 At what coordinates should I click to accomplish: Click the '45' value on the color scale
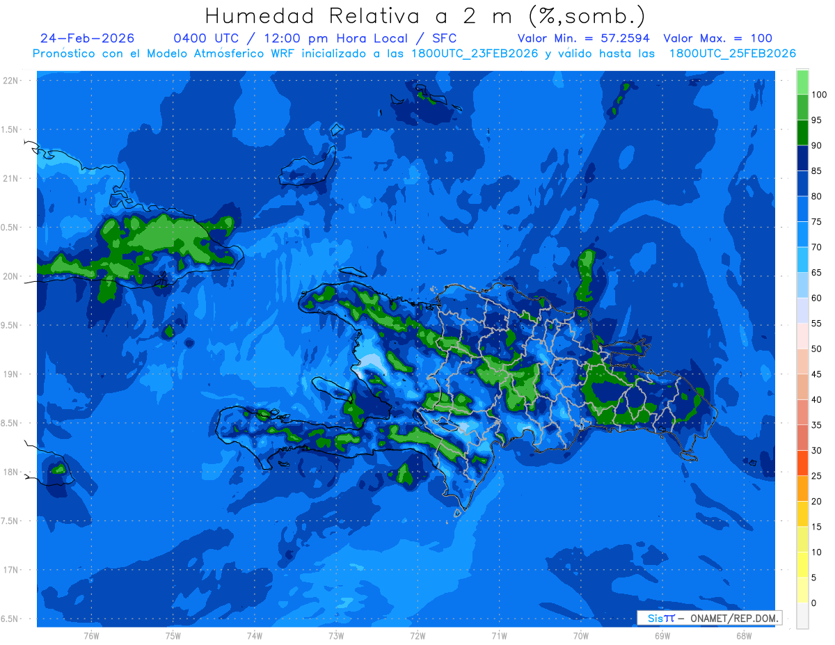[x=817, y=374]
